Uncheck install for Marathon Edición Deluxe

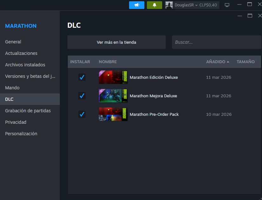tap(82, 77)
